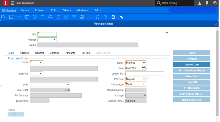This screenshot has height=122, width=220.
Task: Click the New plus toolbar icon
Action: [x=19, y=17]
